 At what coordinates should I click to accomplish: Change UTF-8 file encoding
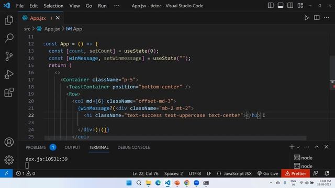coord(195,173)
